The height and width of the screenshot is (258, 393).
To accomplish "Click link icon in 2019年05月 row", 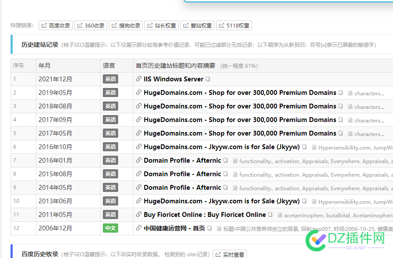I will [139, 92].
